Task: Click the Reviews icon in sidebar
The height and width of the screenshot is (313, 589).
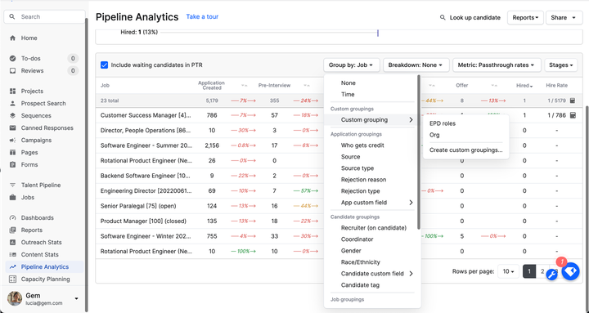Action: coord(13,70)
